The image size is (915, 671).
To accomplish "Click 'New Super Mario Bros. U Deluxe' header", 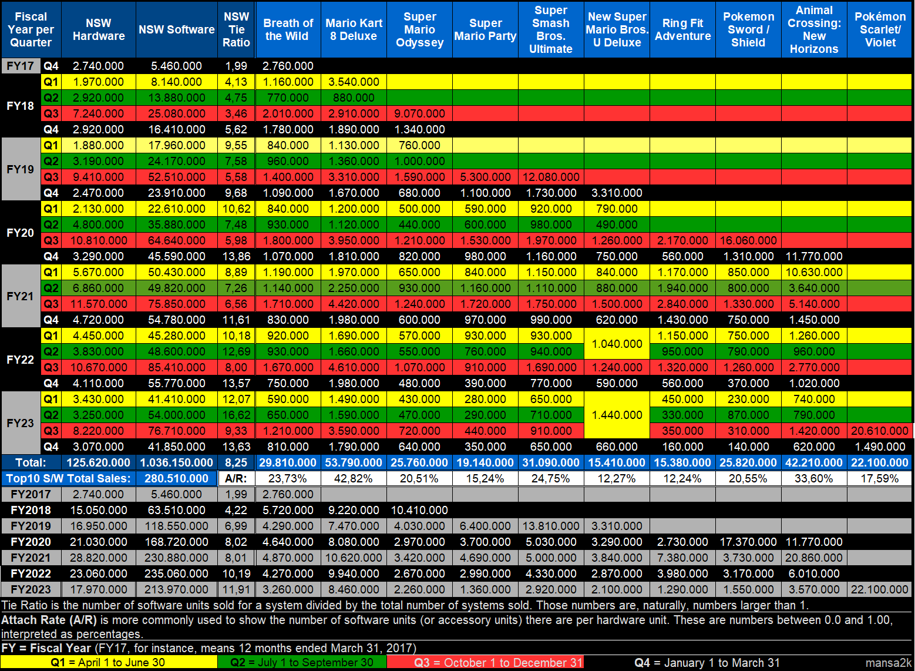I will click(x=617, y=29).
